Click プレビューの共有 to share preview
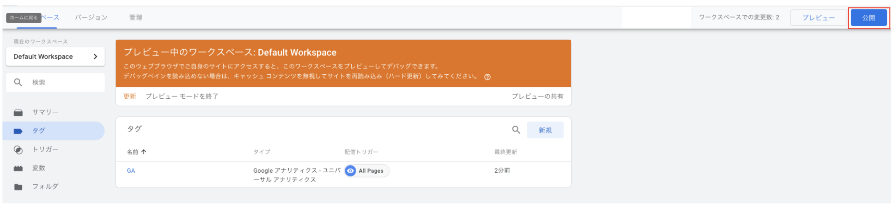Viewport: 896px width, 210px height. (x=537, y=97)
